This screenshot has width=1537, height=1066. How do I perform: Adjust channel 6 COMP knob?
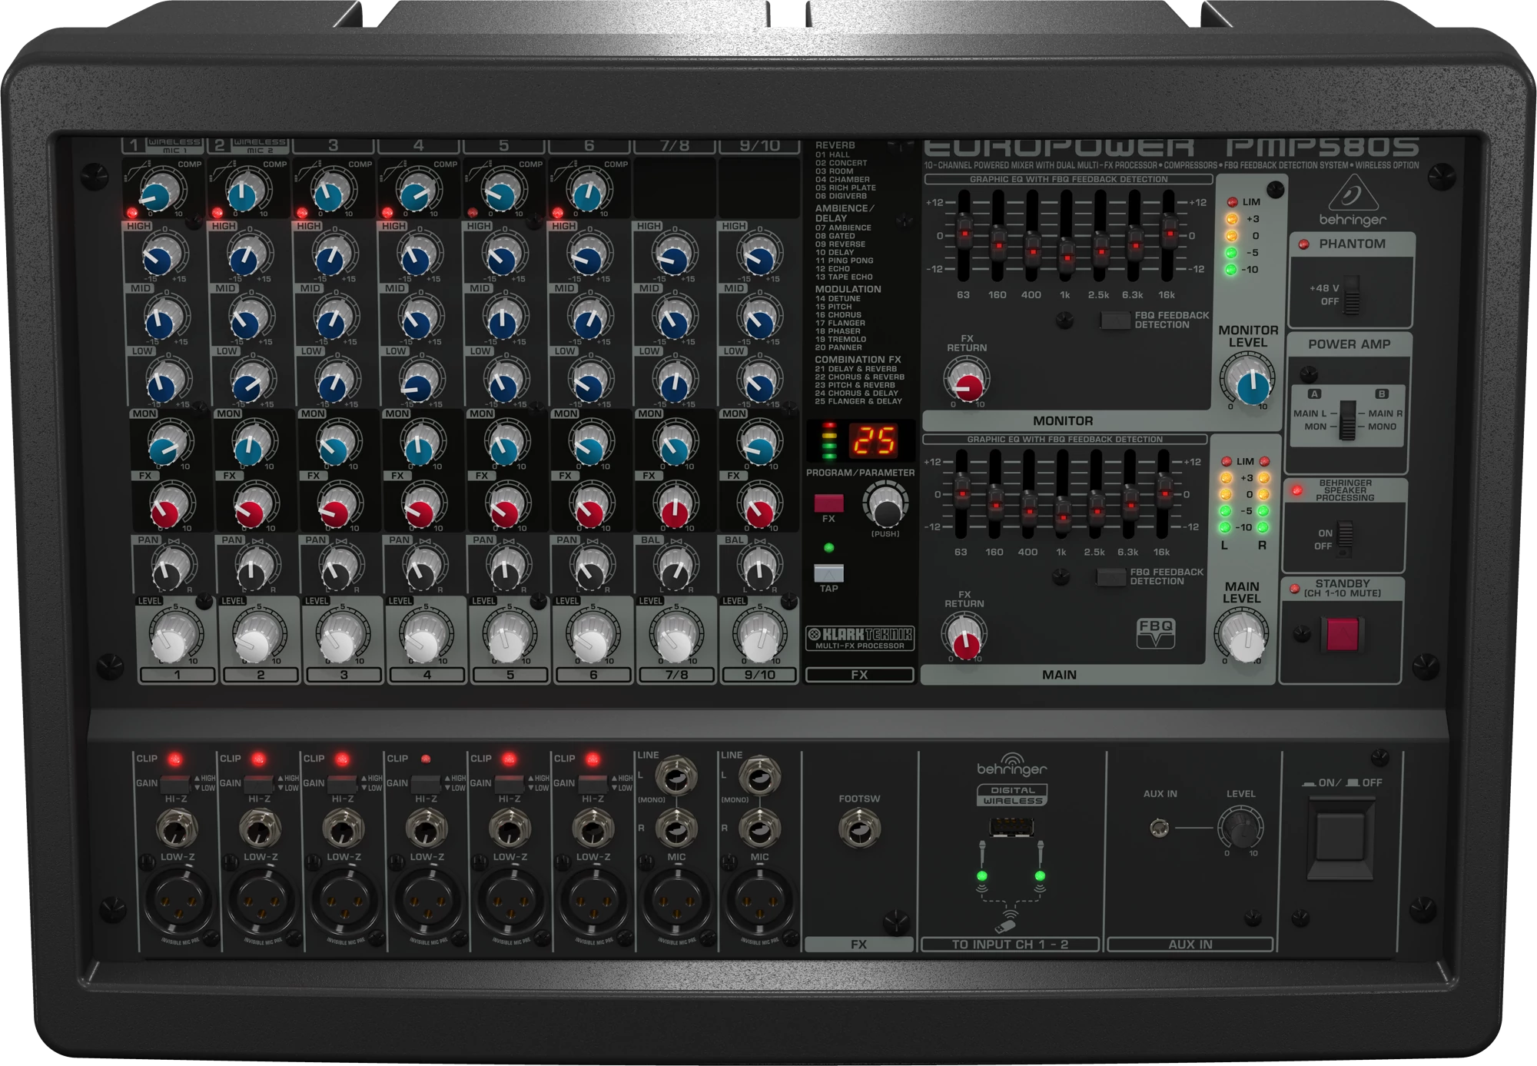[587, 193]
